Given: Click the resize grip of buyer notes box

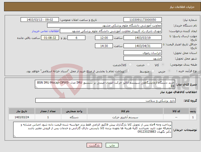Looking at the screenshot, I should 15,136.
